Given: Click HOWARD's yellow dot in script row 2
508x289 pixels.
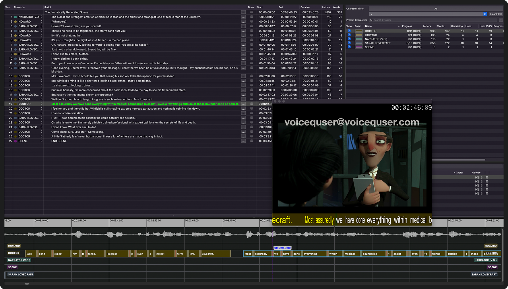Looking at the screenshot, I should coord(15,22).
